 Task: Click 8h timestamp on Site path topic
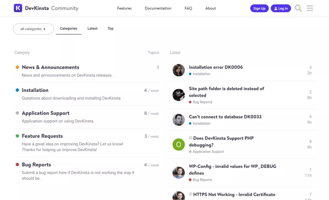pyautogui.click(x=309, y=98)
